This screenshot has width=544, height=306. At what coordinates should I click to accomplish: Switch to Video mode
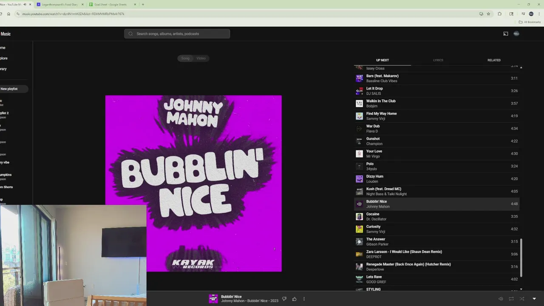(x=201, y=58)
